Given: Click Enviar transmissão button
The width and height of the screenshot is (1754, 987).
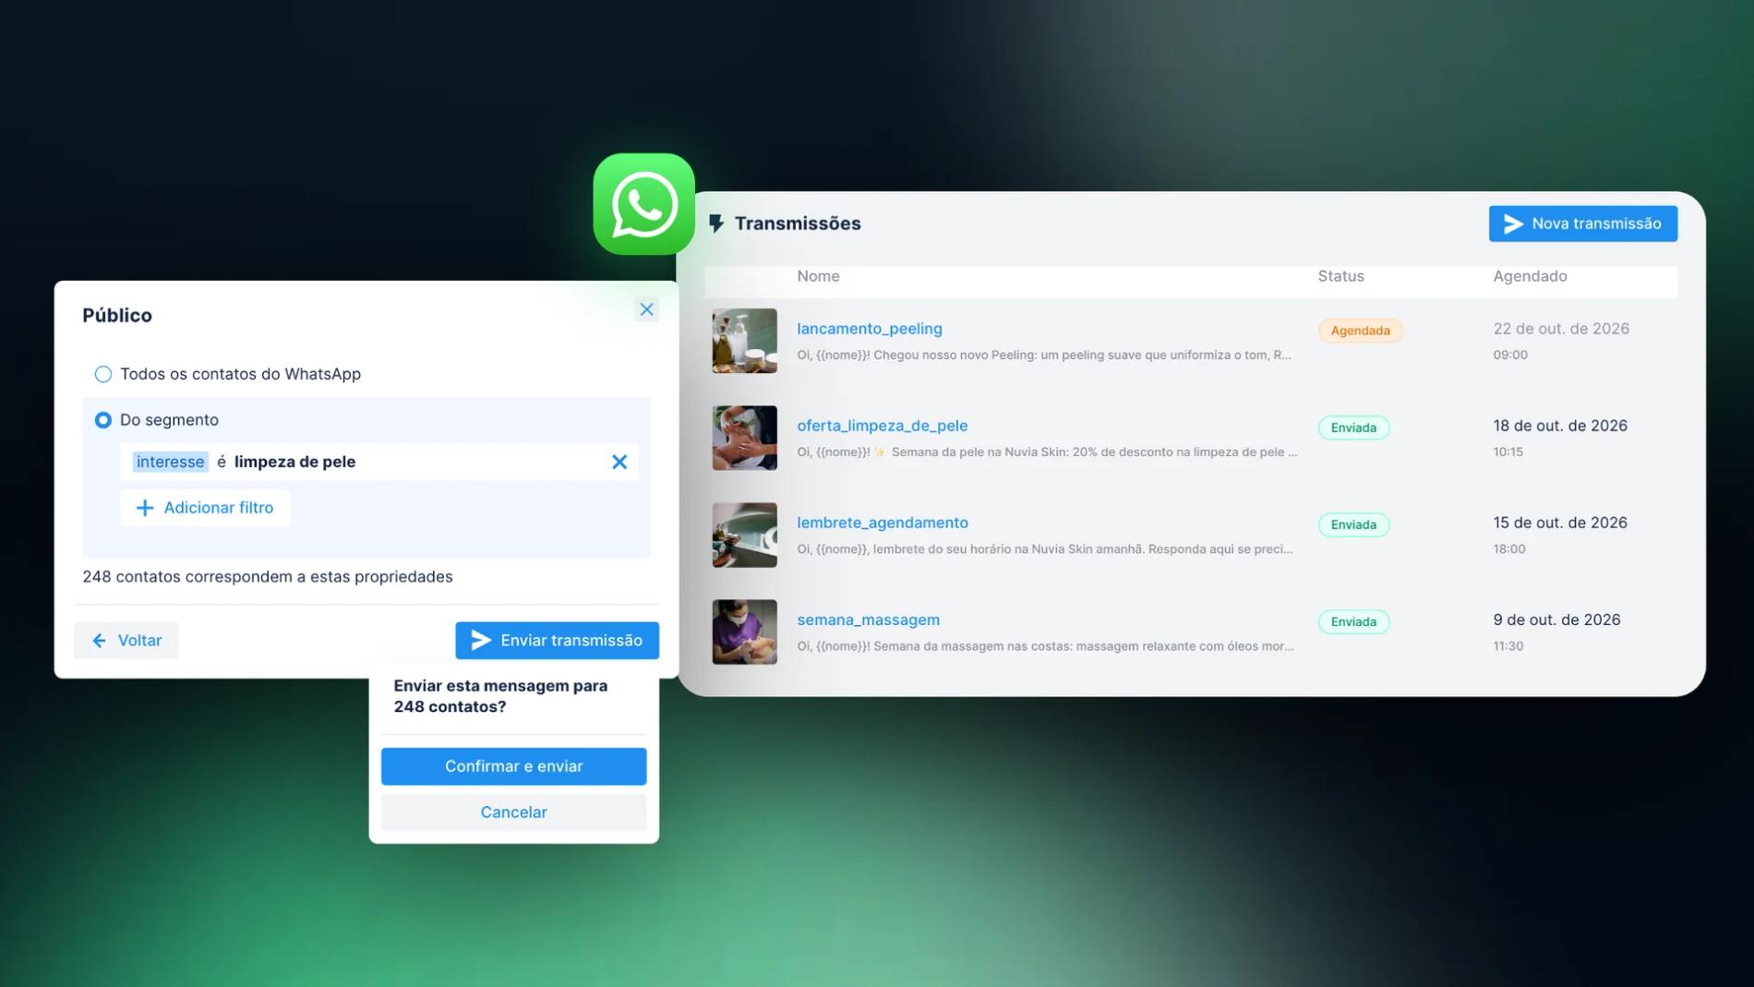Looking at the screenshot, I should pos(557,640).
